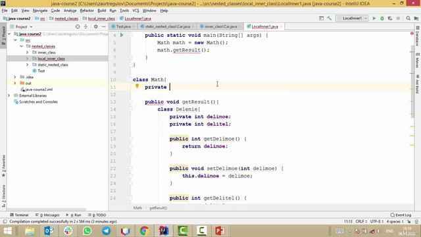Open the Maven side tool window
Image resolution: width=421 pixels, height=237 pixels.
tap(418, 60)
